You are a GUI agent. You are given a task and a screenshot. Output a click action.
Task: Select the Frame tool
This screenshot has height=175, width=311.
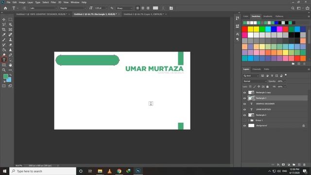(10, 30)
